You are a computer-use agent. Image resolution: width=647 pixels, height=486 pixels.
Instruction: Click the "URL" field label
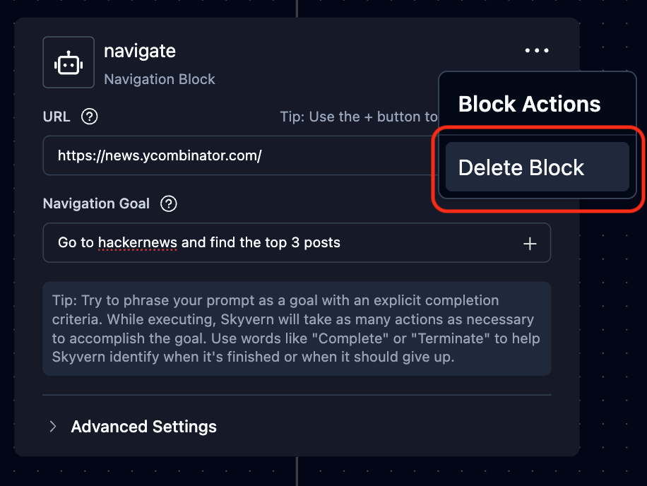(x=57, y=117)
